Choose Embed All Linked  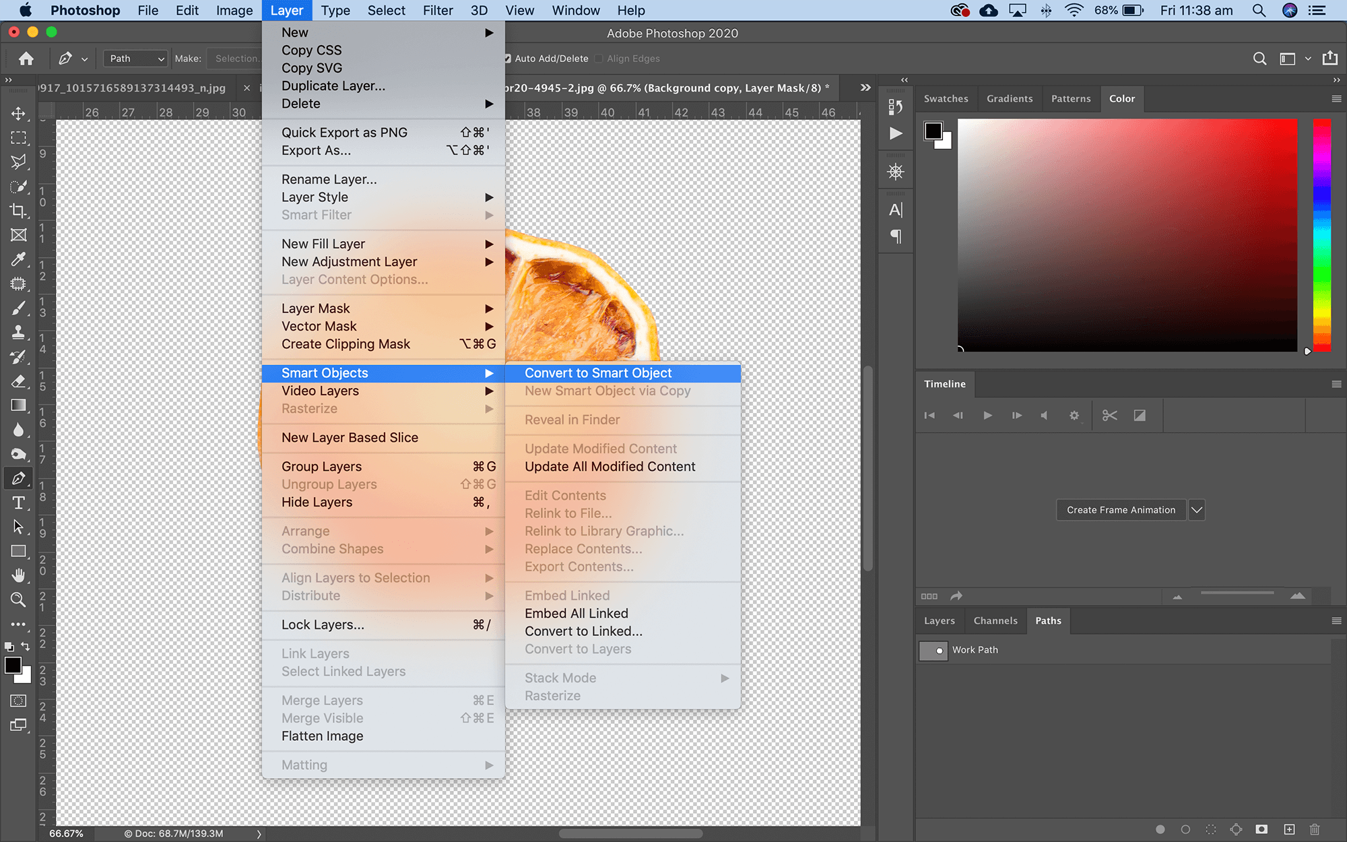coord(623,614)
